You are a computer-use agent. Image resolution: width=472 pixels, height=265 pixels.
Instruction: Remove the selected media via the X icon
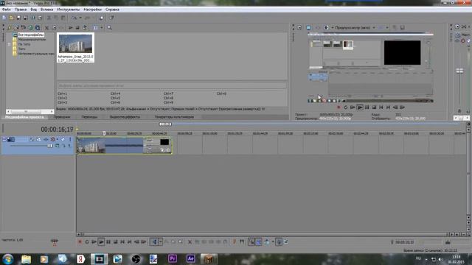46,28
